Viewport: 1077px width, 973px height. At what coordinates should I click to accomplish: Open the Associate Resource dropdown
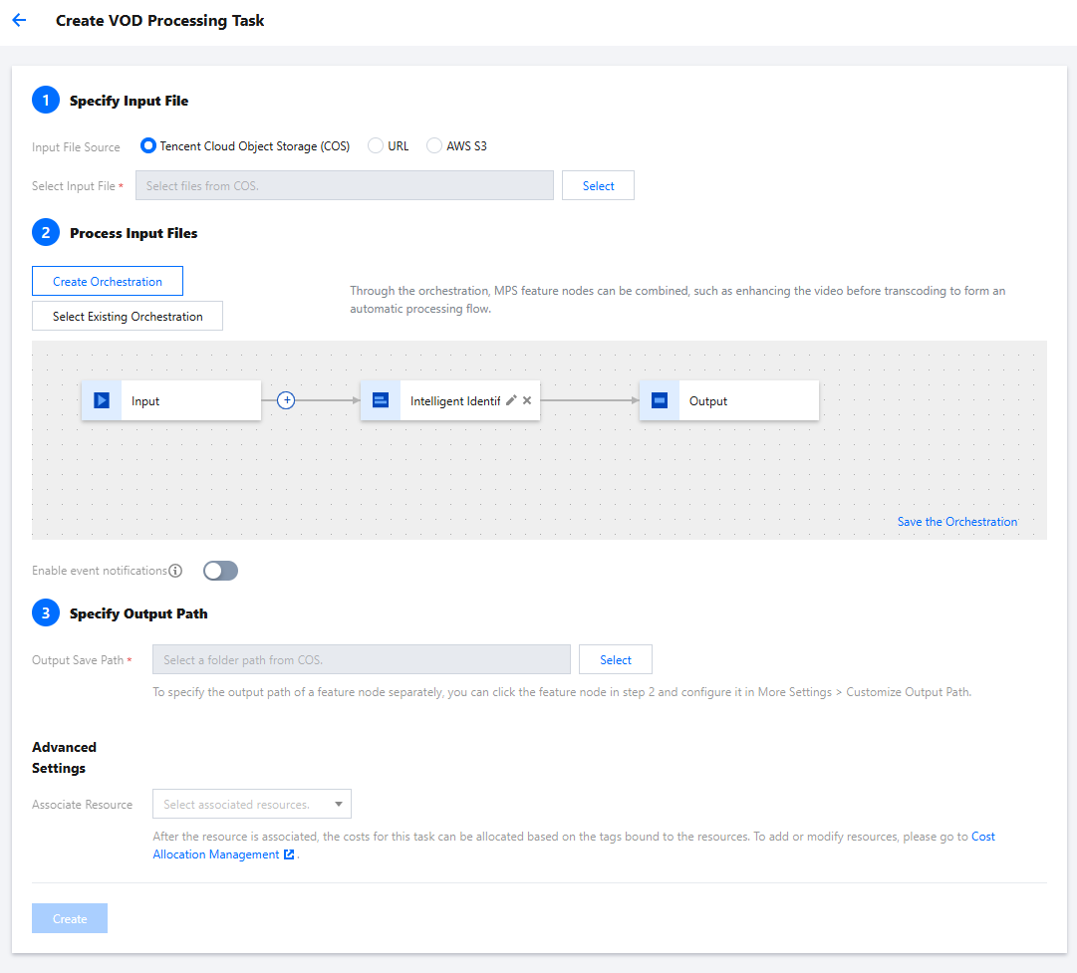click(x=252, y=804)
